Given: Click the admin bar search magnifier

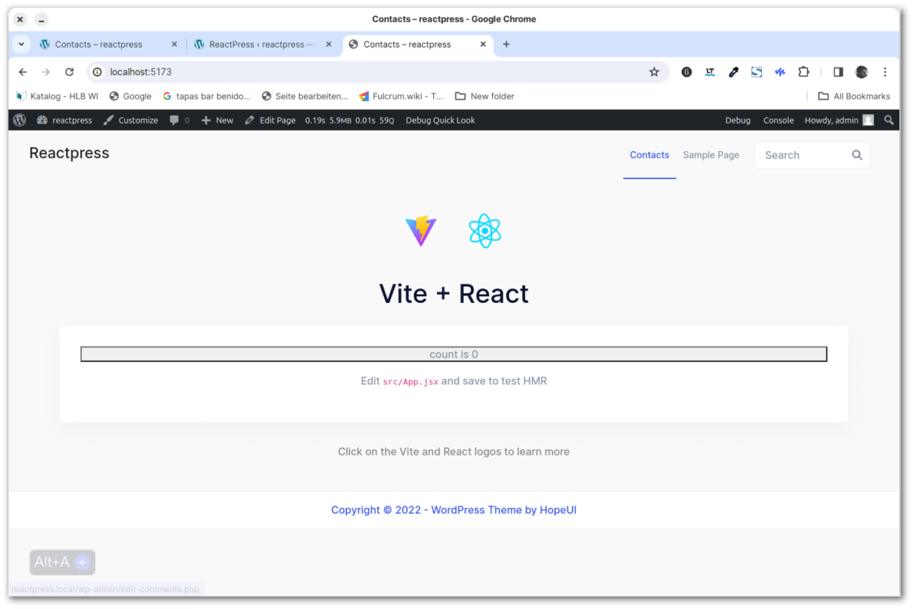Looking at the screenshot, I should point(889,120).
